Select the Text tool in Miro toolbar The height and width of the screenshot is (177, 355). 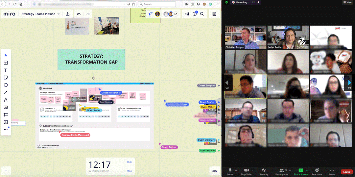(6, 70)
